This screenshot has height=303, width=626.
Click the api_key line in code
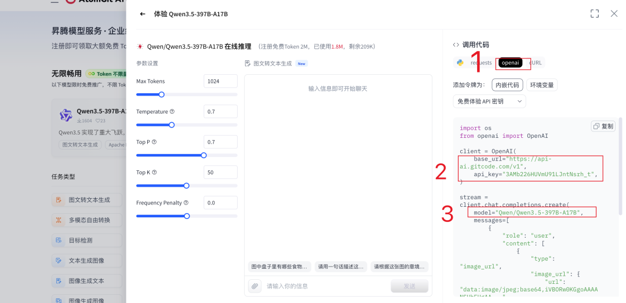point(536,174)
